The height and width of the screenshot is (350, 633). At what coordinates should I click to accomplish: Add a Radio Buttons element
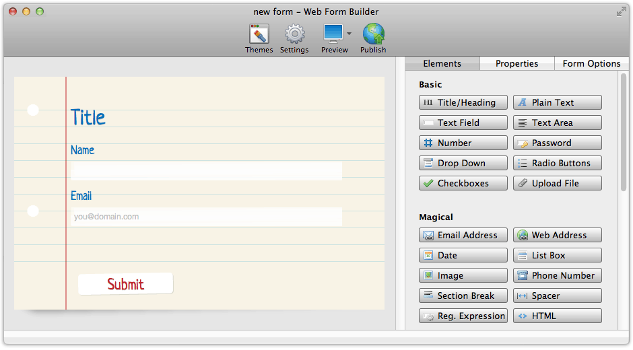point(558,163)
